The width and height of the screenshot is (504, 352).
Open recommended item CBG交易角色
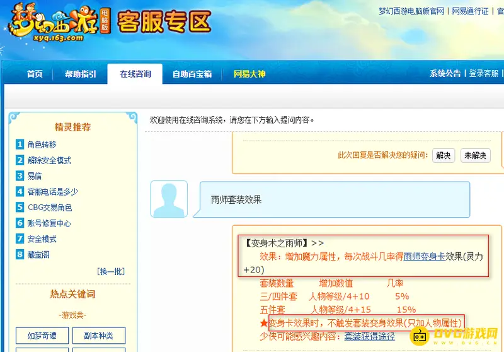coord(50,208)
